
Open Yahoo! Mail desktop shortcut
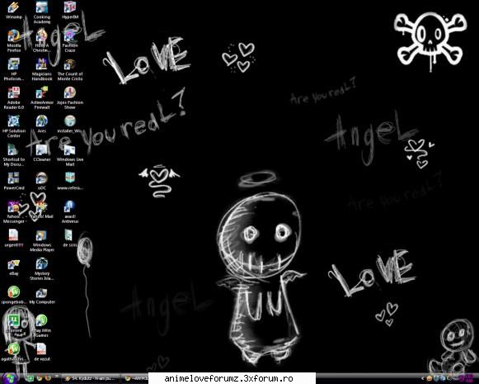[42, 210]
